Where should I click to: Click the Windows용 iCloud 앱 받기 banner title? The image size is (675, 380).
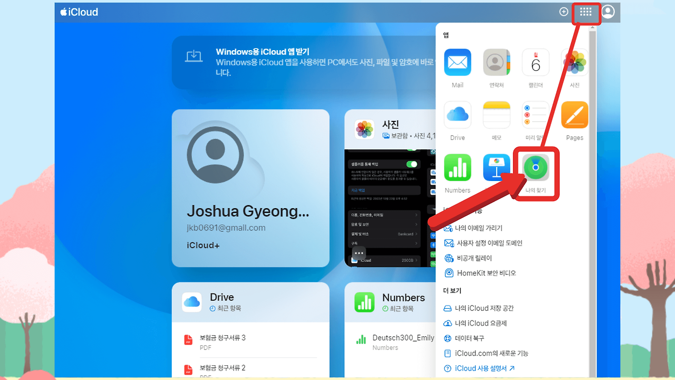(263, 52)
